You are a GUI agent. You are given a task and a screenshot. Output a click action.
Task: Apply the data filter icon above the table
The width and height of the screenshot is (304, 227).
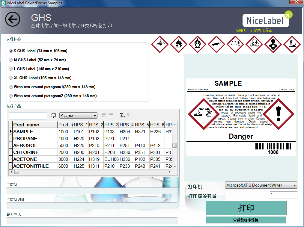tap(122, 115)
